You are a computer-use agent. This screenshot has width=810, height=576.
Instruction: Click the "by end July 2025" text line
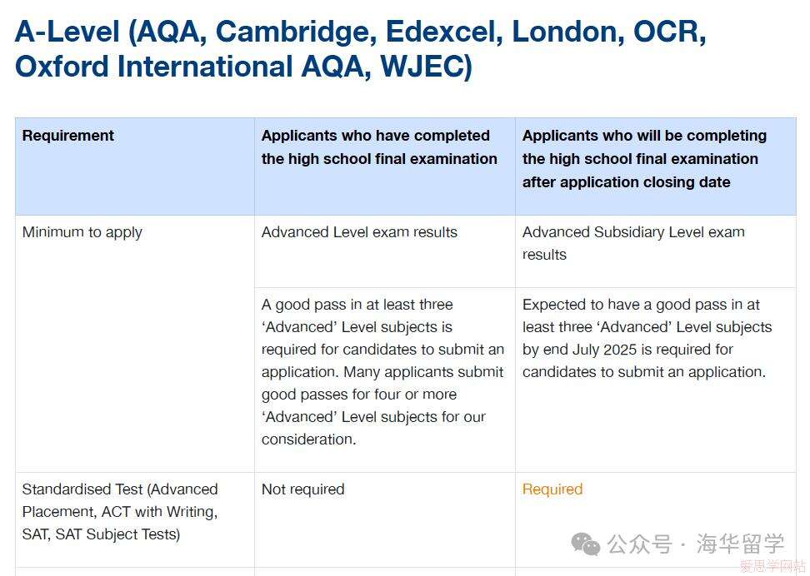(x=627, y=350)
